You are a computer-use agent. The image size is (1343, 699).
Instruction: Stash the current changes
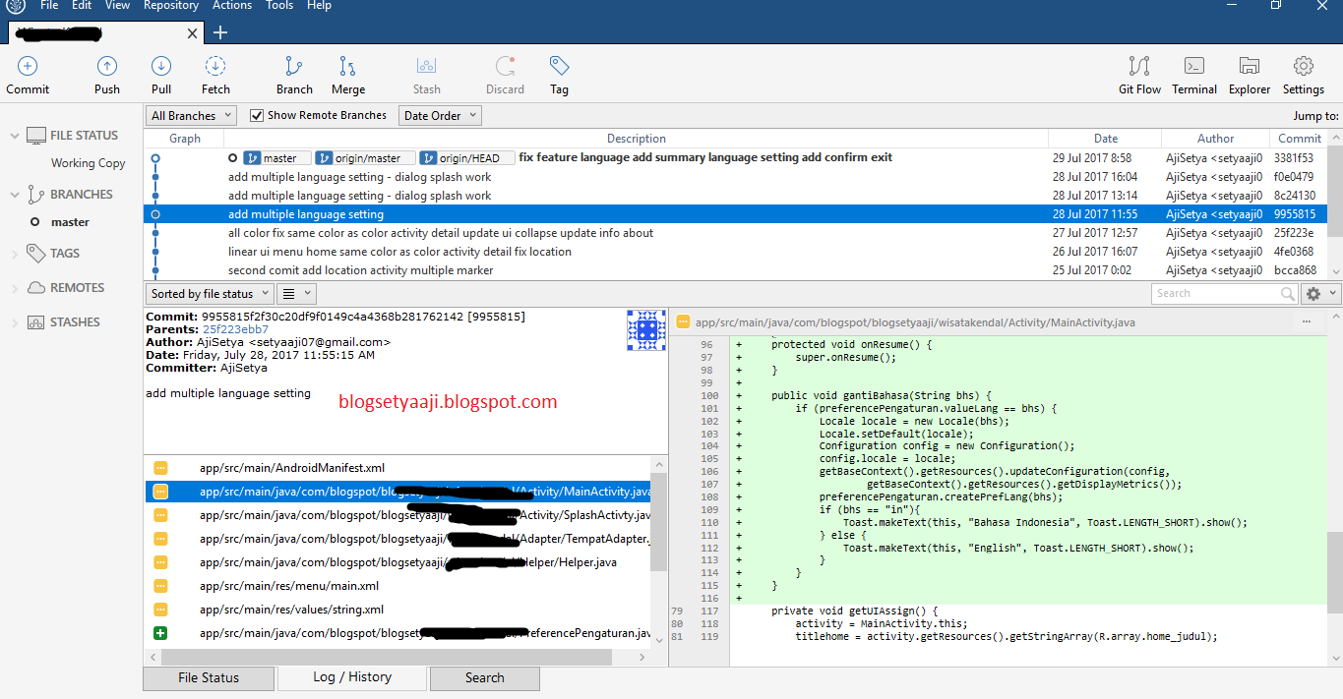[x=426, y=74]
